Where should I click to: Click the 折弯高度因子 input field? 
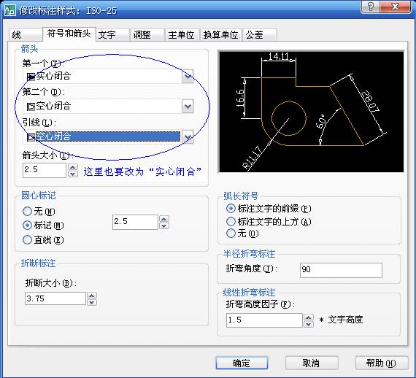(264, 320)
